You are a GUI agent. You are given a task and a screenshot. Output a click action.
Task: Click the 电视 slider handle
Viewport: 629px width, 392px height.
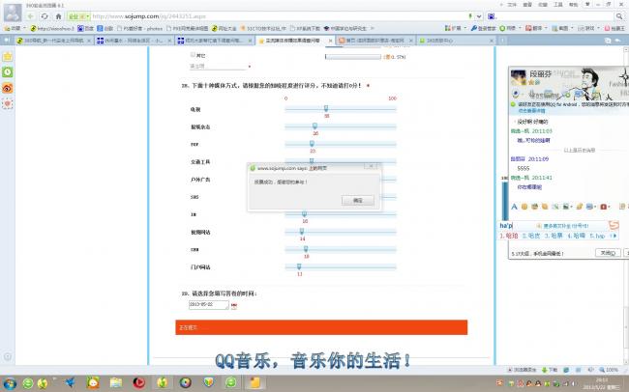[326, 108]
